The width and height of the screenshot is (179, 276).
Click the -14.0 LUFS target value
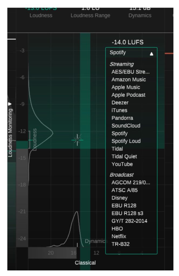pyautogui.click(x=128, y=42)
